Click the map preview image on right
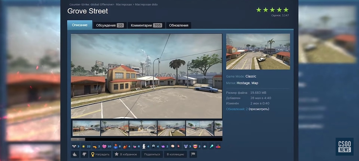Screen dimensions: 359x161 (x=258, y=52)
